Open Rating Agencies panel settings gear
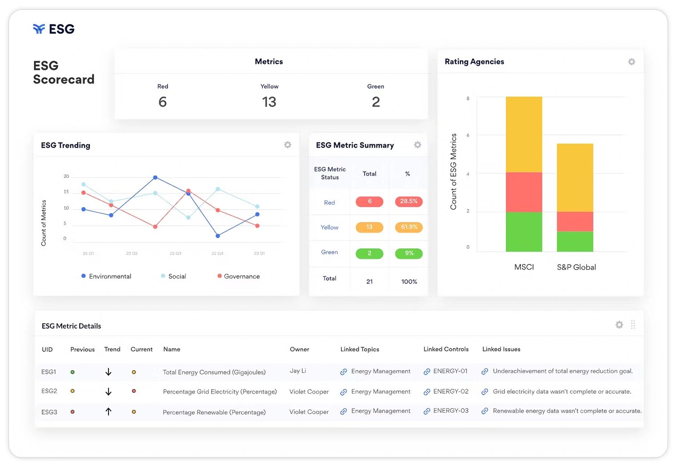The image size is (676, 467). coord(631,62)
